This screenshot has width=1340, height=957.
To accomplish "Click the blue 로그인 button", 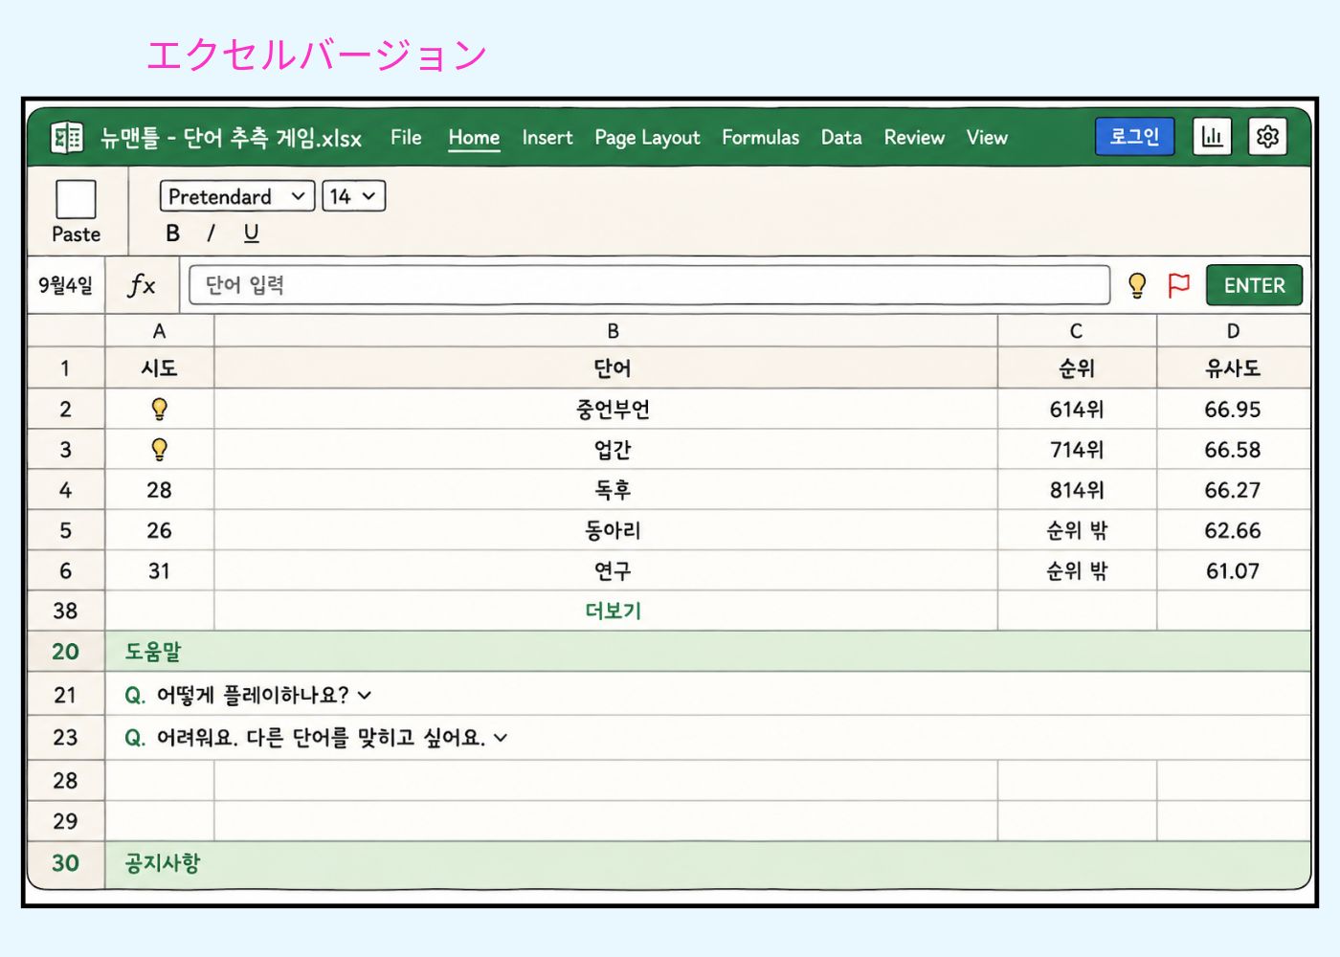I will (x=1134, y=137).
